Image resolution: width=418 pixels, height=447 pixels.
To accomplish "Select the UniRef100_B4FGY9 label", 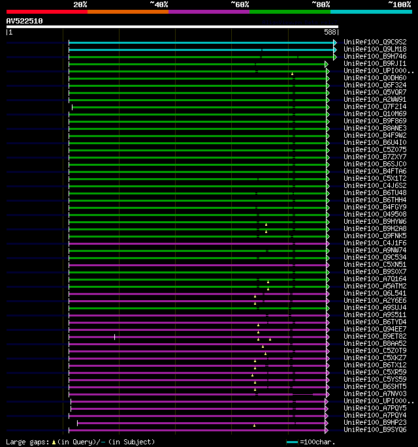I will click(x=375, y=207).
